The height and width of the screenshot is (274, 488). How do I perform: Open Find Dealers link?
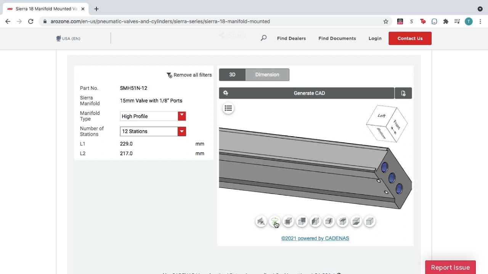point(291,38)
